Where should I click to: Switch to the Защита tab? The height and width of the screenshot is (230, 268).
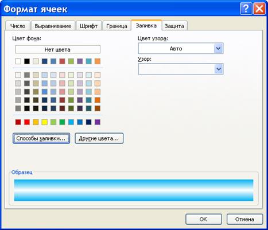174,26
